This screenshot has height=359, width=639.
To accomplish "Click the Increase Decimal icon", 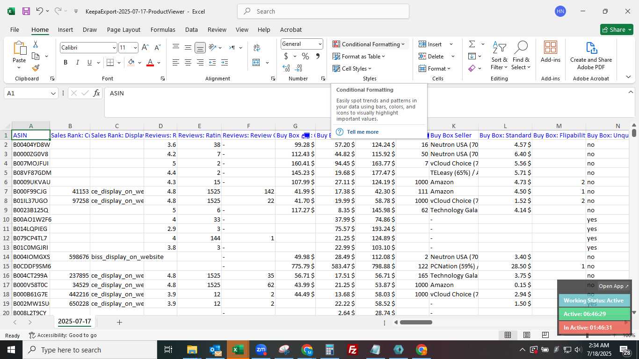I will click(286, 68).
